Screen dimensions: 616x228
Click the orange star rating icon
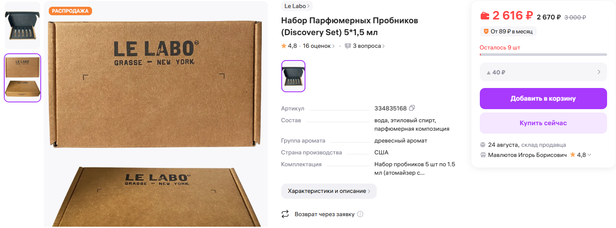(x=284, y=46)
